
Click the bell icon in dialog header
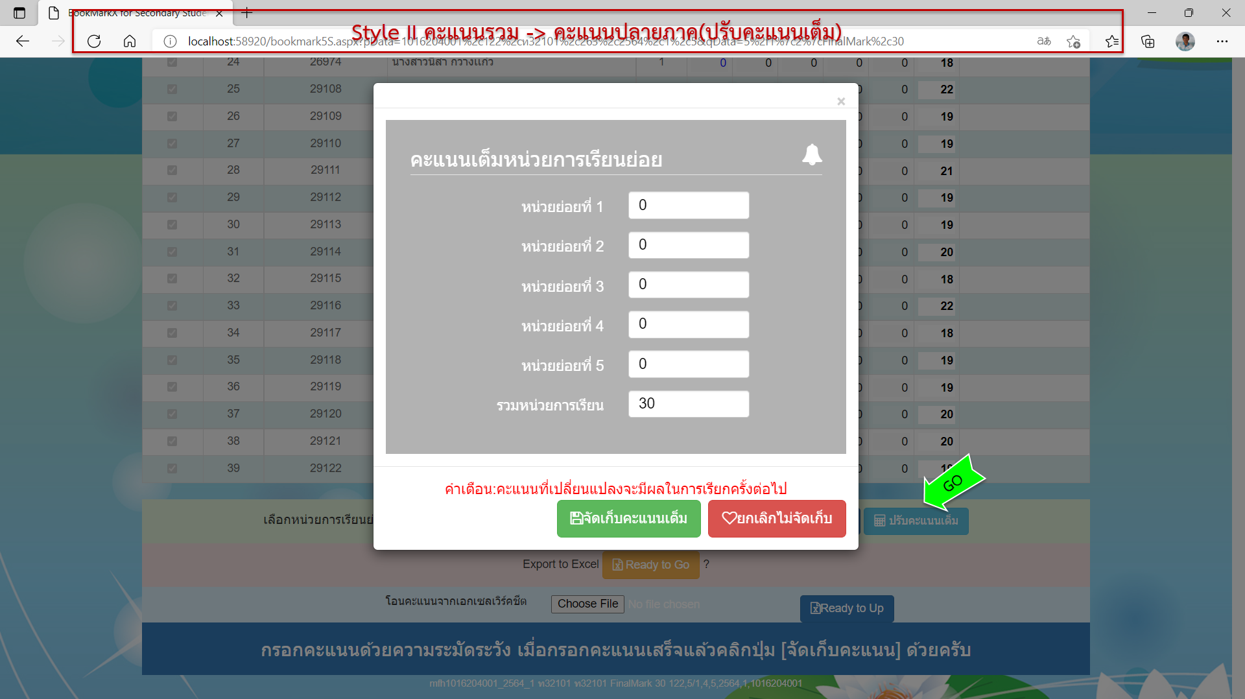coord(812,154)
